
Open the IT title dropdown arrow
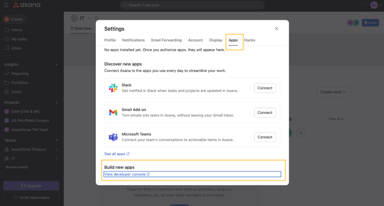89,18
